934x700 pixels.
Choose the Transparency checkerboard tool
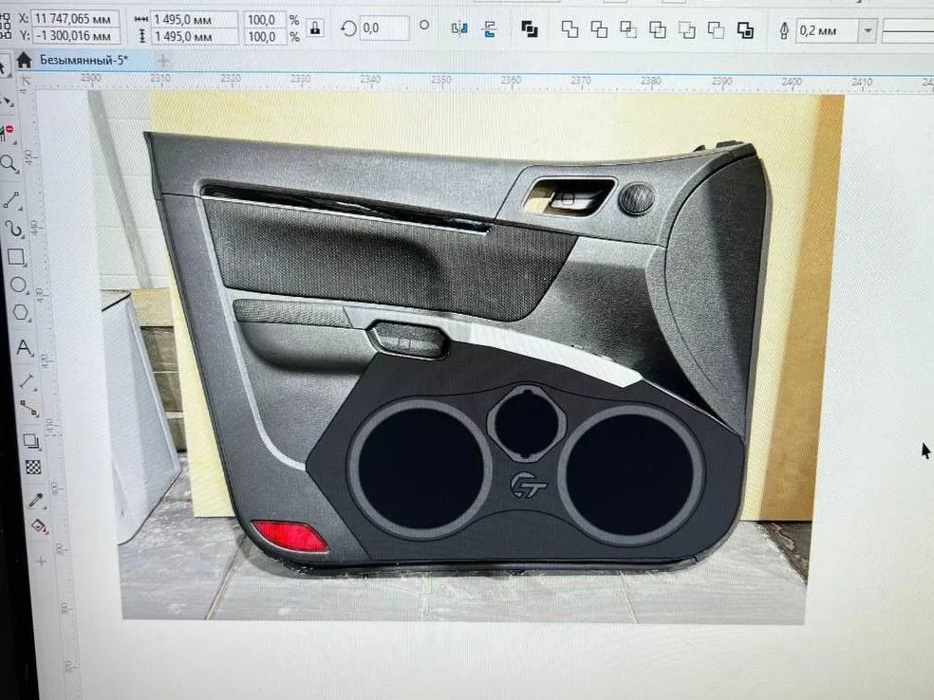point(33,467)
